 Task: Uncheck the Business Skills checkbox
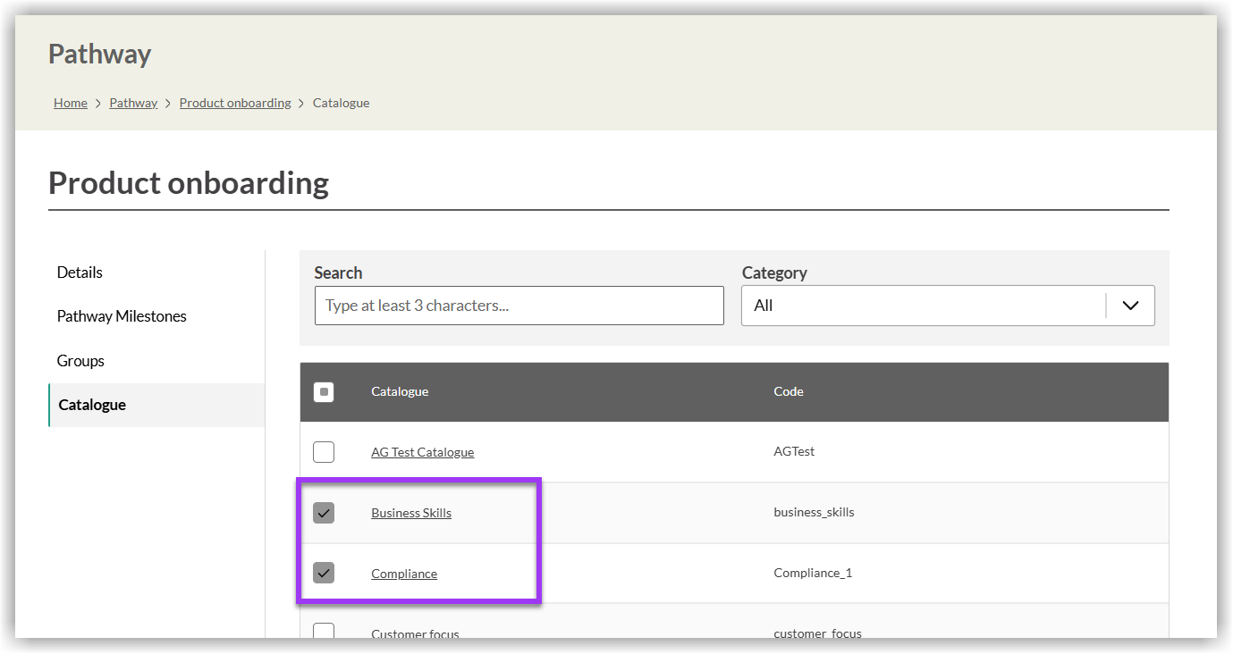click(x=324, y=513)
